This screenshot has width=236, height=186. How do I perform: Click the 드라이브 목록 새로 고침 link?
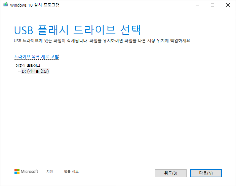coord(36,57)
